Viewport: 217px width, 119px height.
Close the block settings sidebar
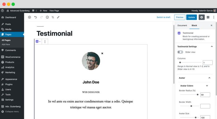[211, 25]
